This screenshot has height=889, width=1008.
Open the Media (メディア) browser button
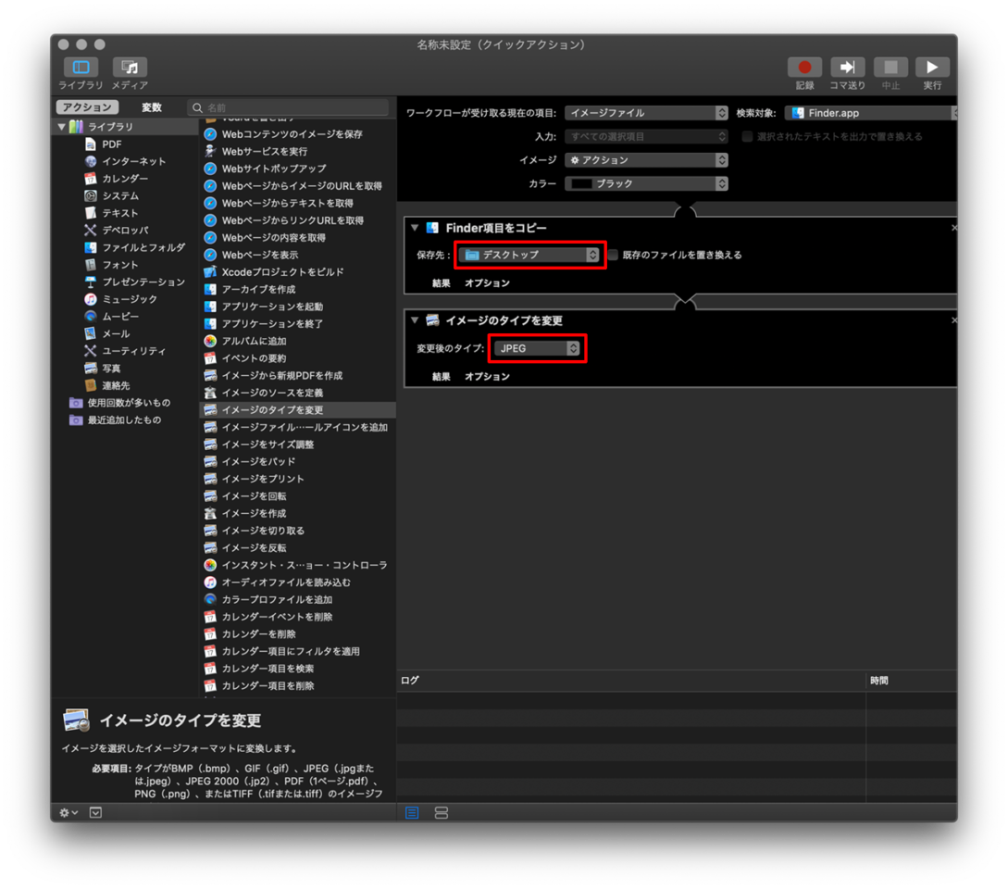click(130, 68)
